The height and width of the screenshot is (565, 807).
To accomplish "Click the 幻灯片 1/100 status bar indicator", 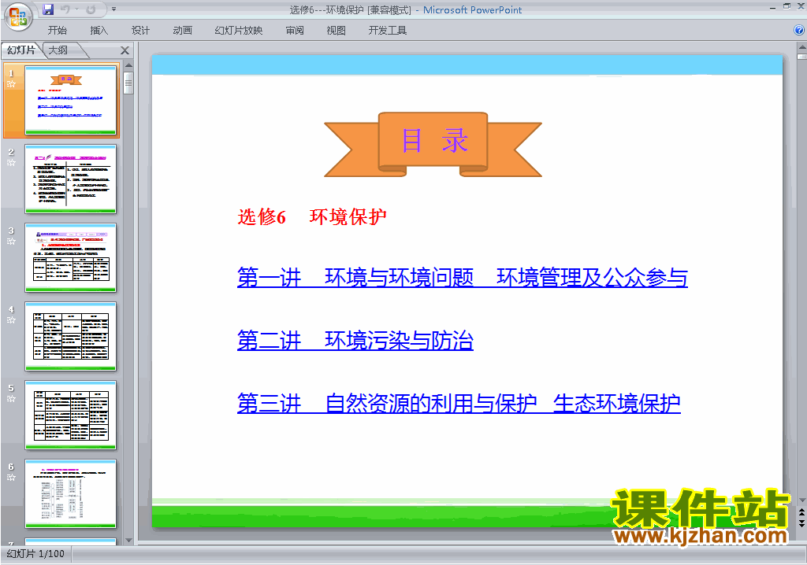I will [35, 554].
